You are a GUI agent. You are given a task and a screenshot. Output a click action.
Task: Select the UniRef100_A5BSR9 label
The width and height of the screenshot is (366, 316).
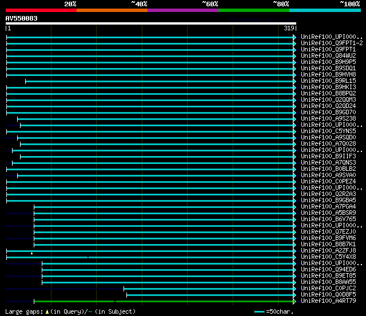pos(328,213)
